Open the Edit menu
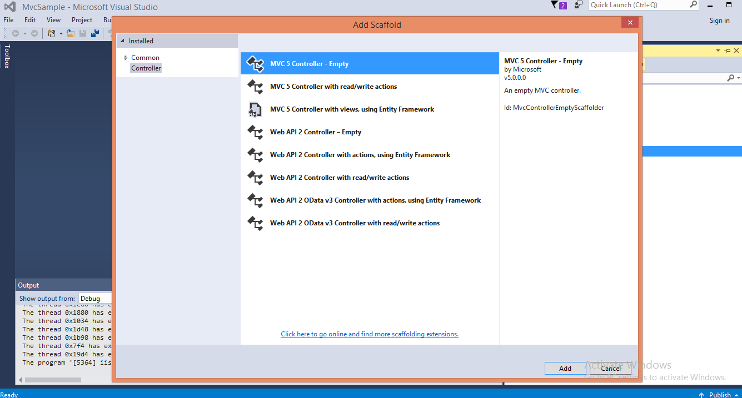 pos(30,20)
